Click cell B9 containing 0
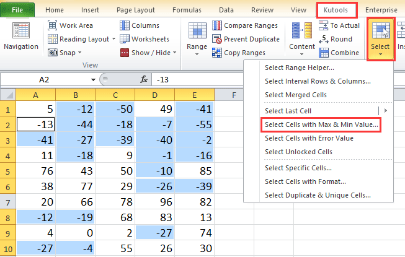405x257 pixels. pyautogui.click(x=76, y=233)
